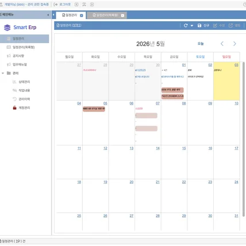Click the red event bar on May 05
Screen dimensions: 246x246
coord(94,109)
